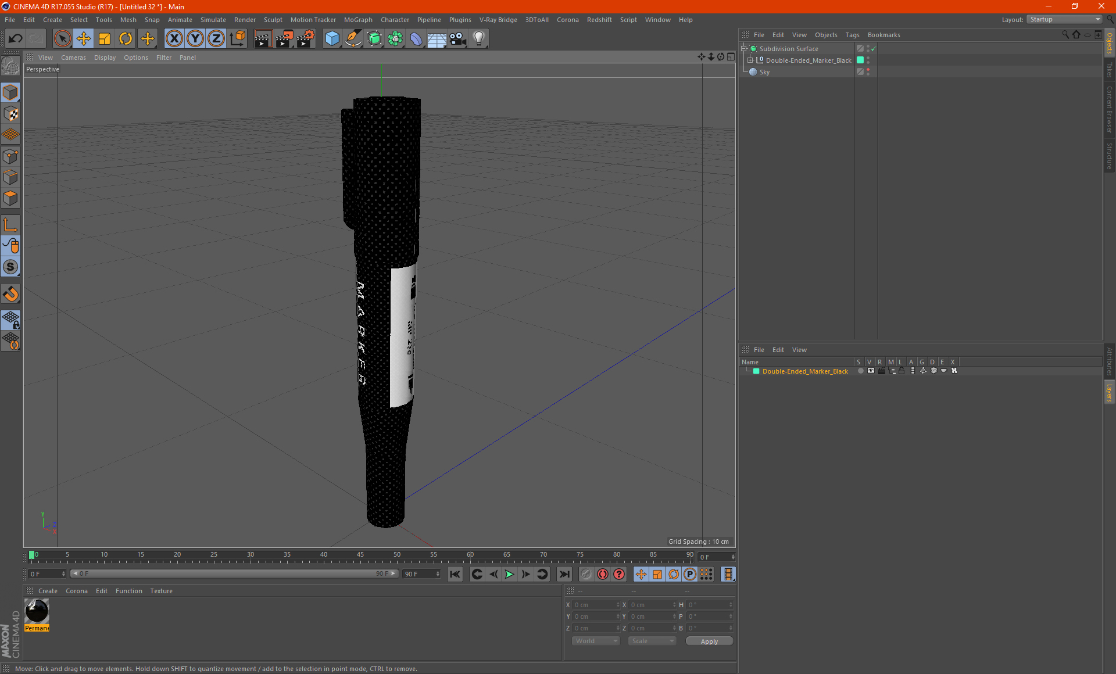Toggle layer visibility eye for Double-Ended_Marker_Black
Image resolution: width=1116 pixels, height=674 pixels.
tap(871, 371)
